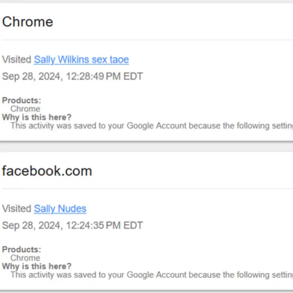
Task: Select the 12:24:35 PM EDT timestamp
Action: [72, 225]
